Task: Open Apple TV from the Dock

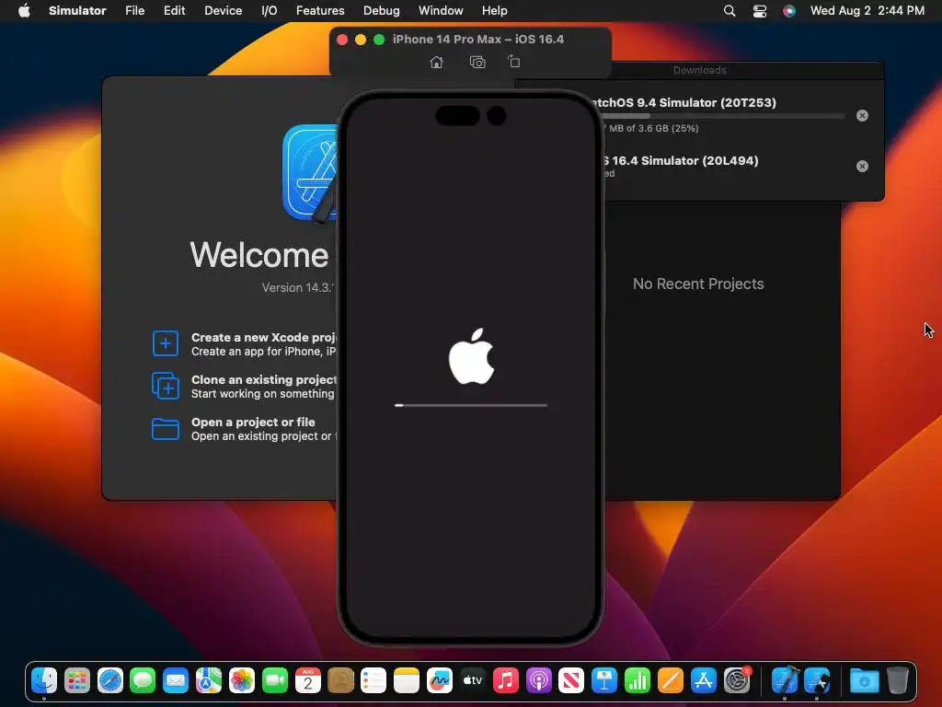Action: (x=472, y=680)
